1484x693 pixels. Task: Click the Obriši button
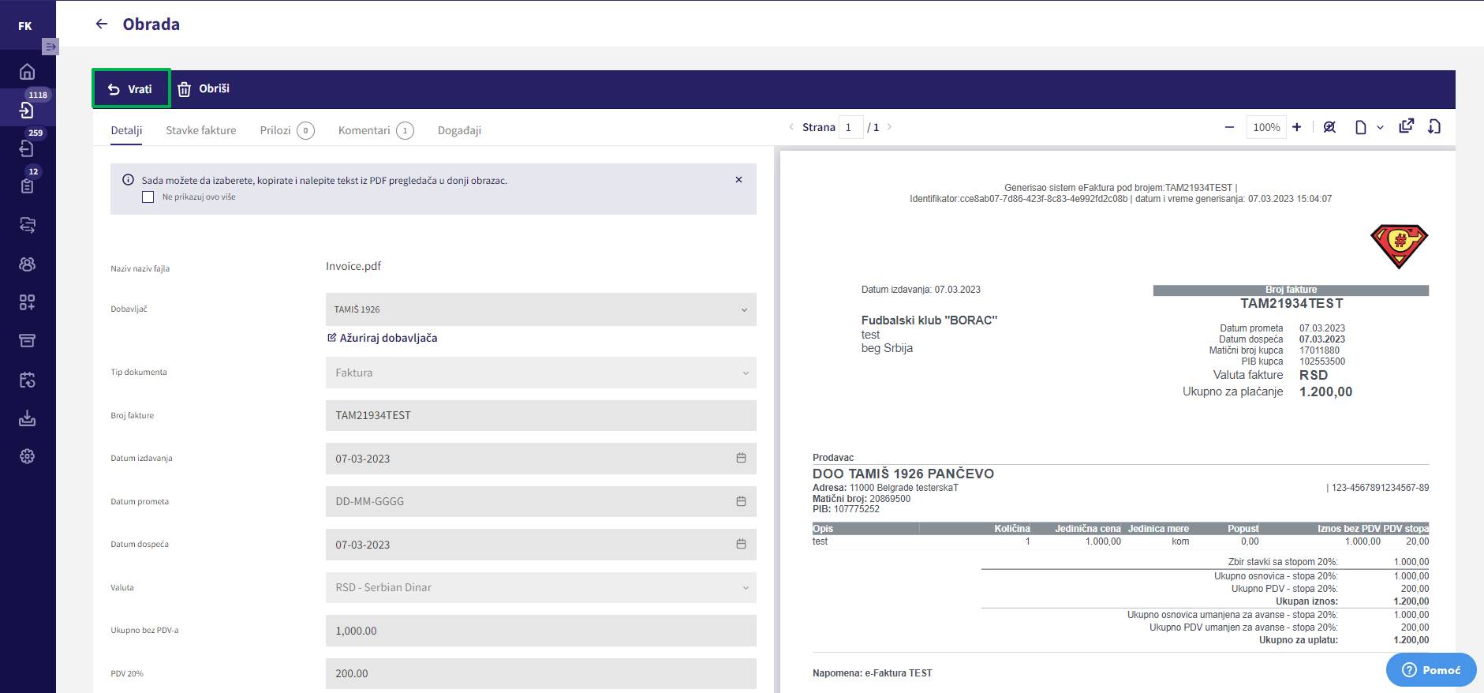204,88
